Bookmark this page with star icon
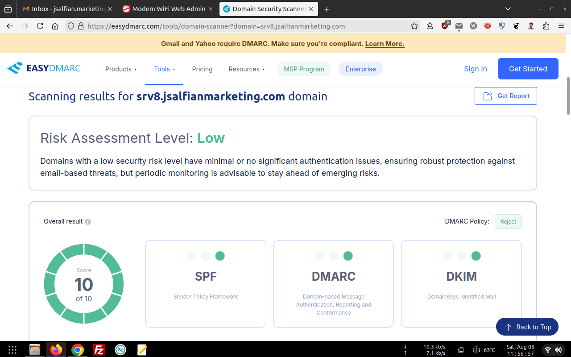Viewport: 571px width, 357px height. coord(414,26)
